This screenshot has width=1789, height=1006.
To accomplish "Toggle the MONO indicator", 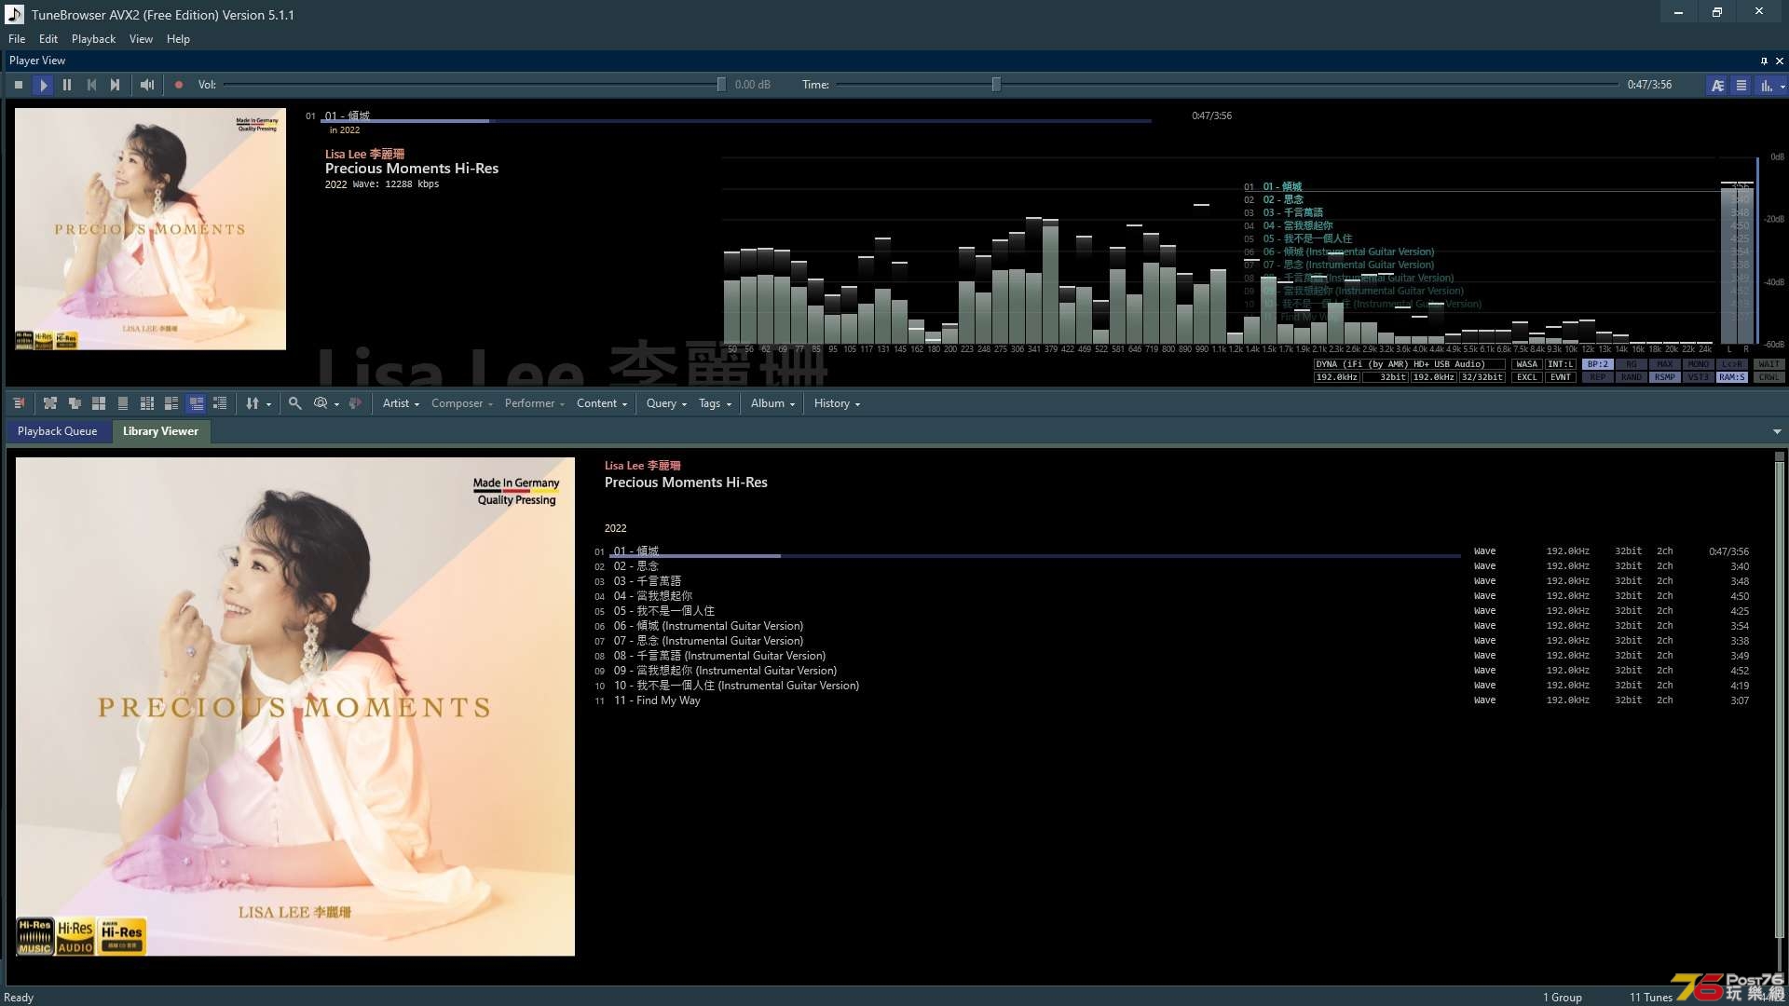I will click(x=1699, y=364).
